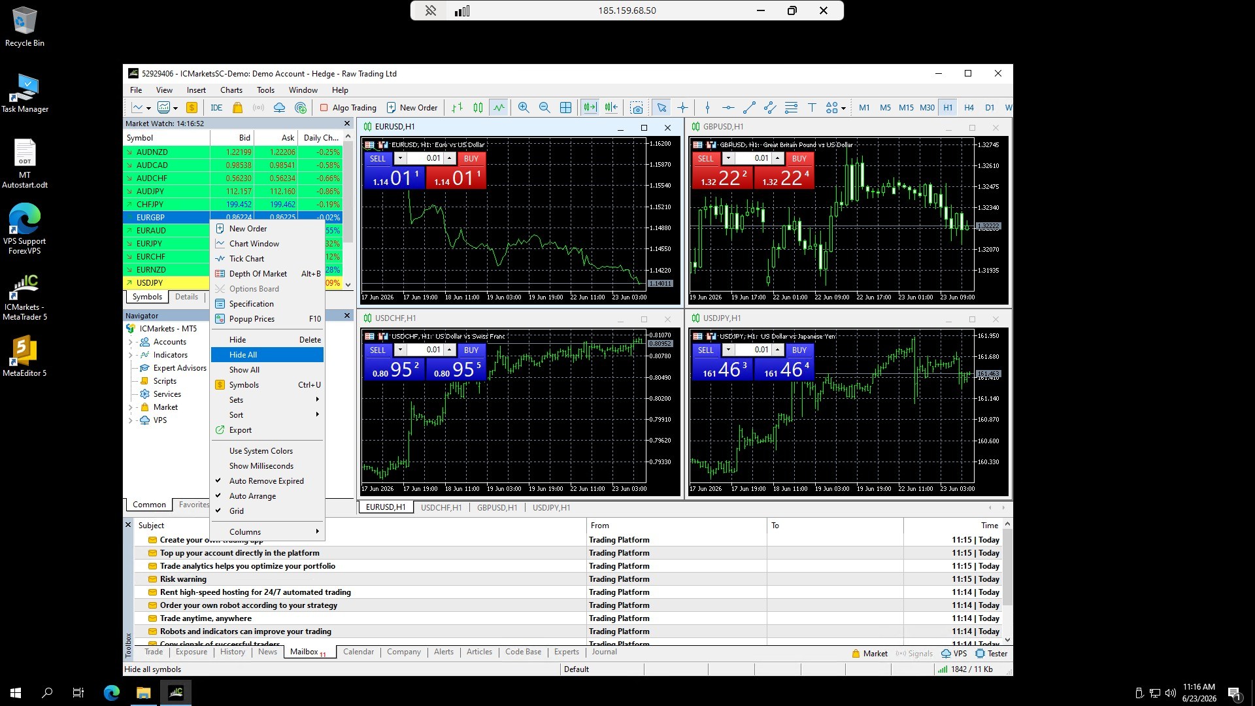
Task: Toggle Auto Arrange in context menu
Action: [x=267, y=496]
